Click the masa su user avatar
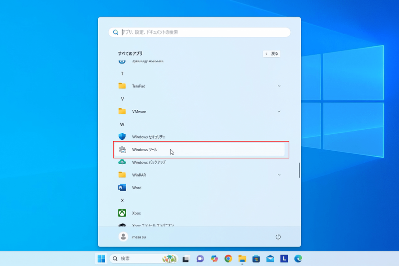The width and height of the screenshot is (399, 266). click(x=123, y=237)
